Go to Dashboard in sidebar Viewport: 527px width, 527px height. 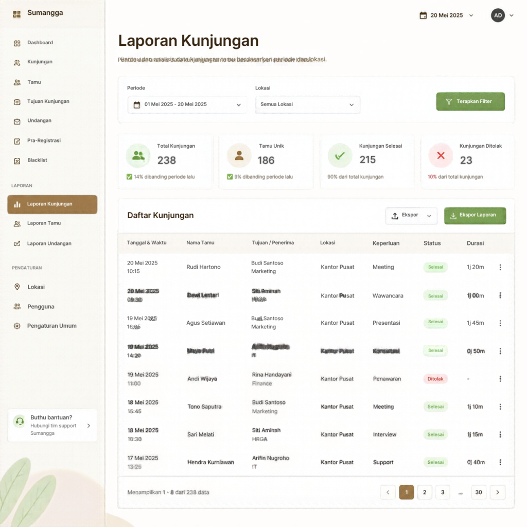(x=40, y=43)
